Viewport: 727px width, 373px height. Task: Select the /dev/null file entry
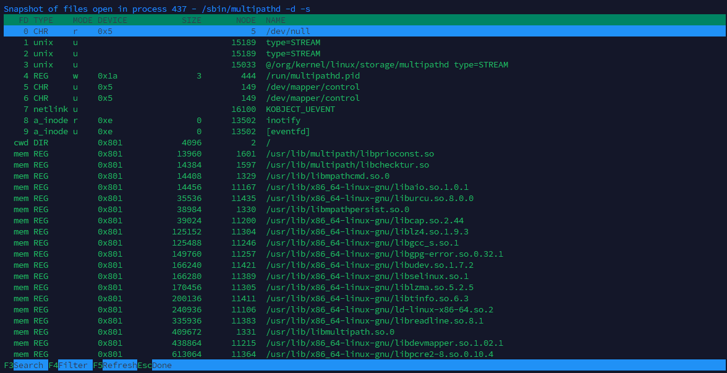pos(287,31)
